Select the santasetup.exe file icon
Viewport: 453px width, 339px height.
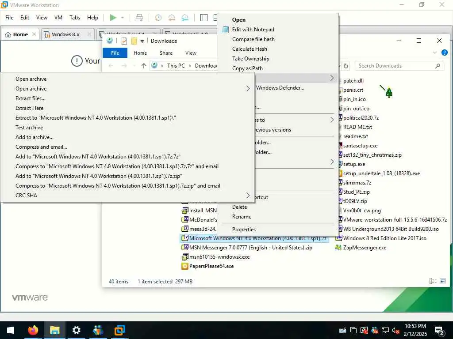coord(340,146)
